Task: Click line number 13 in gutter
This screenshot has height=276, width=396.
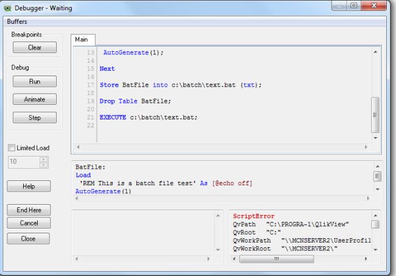Action: pos(90,52)
